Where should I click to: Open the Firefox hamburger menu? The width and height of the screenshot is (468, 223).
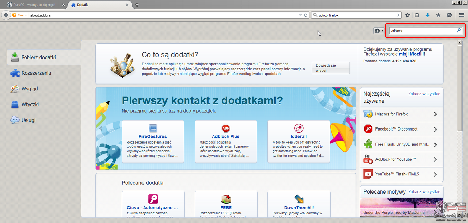pos(461,15)
